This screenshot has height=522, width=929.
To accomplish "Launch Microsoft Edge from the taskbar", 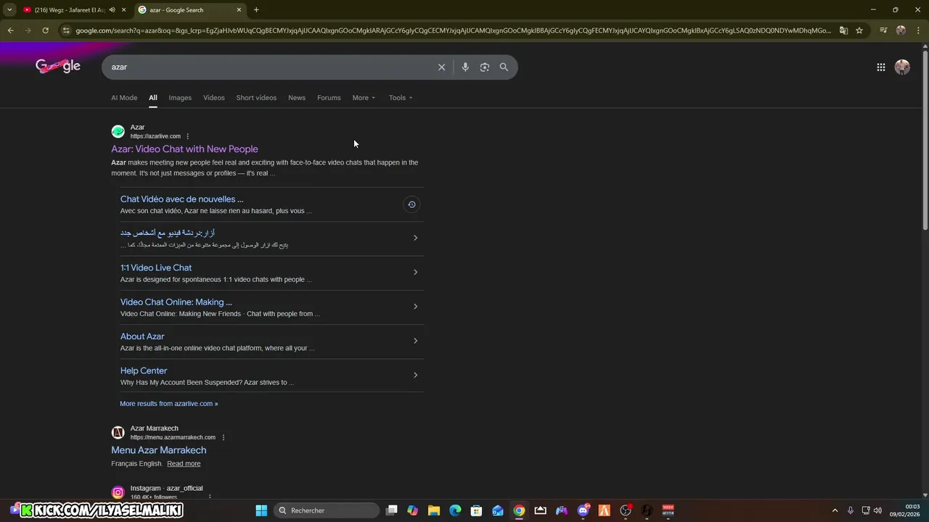I will click(455, 510).
